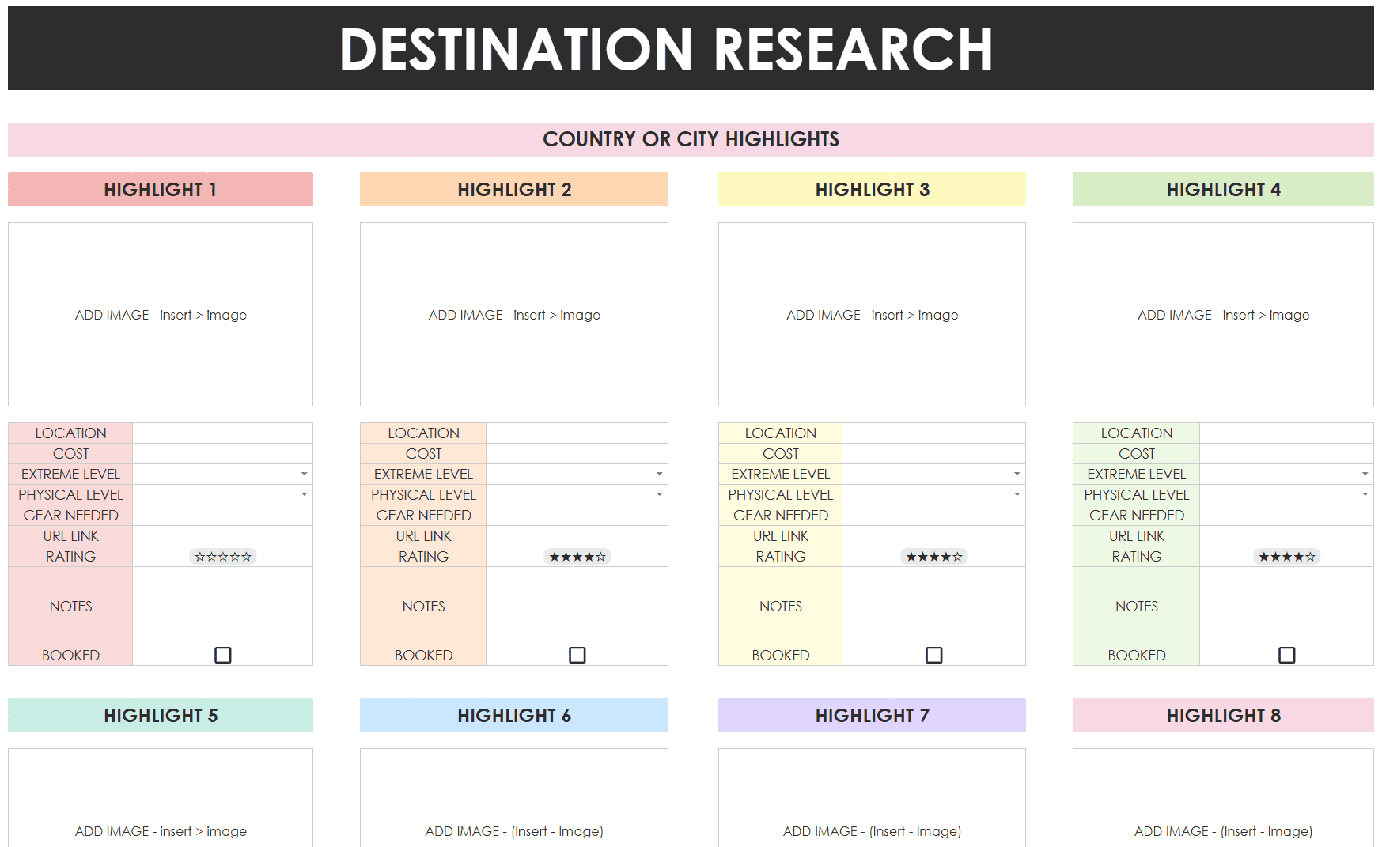Open Highlight 3 EXTREME LEVEL dropdown arrow
The height and width of the screenshot is (847, 1382).
click(x=1017, y=474)
